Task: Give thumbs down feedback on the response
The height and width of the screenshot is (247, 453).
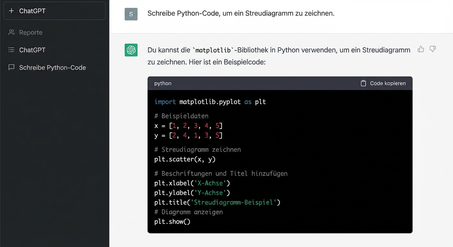Action: click(x=432, y=49)
